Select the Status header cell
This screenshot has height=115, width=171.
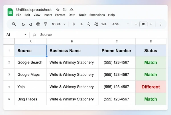(151, 51)
